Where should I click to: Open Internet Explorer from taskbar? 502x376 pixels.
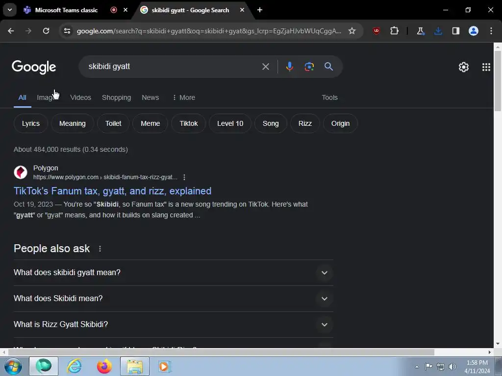coord(74,366)
